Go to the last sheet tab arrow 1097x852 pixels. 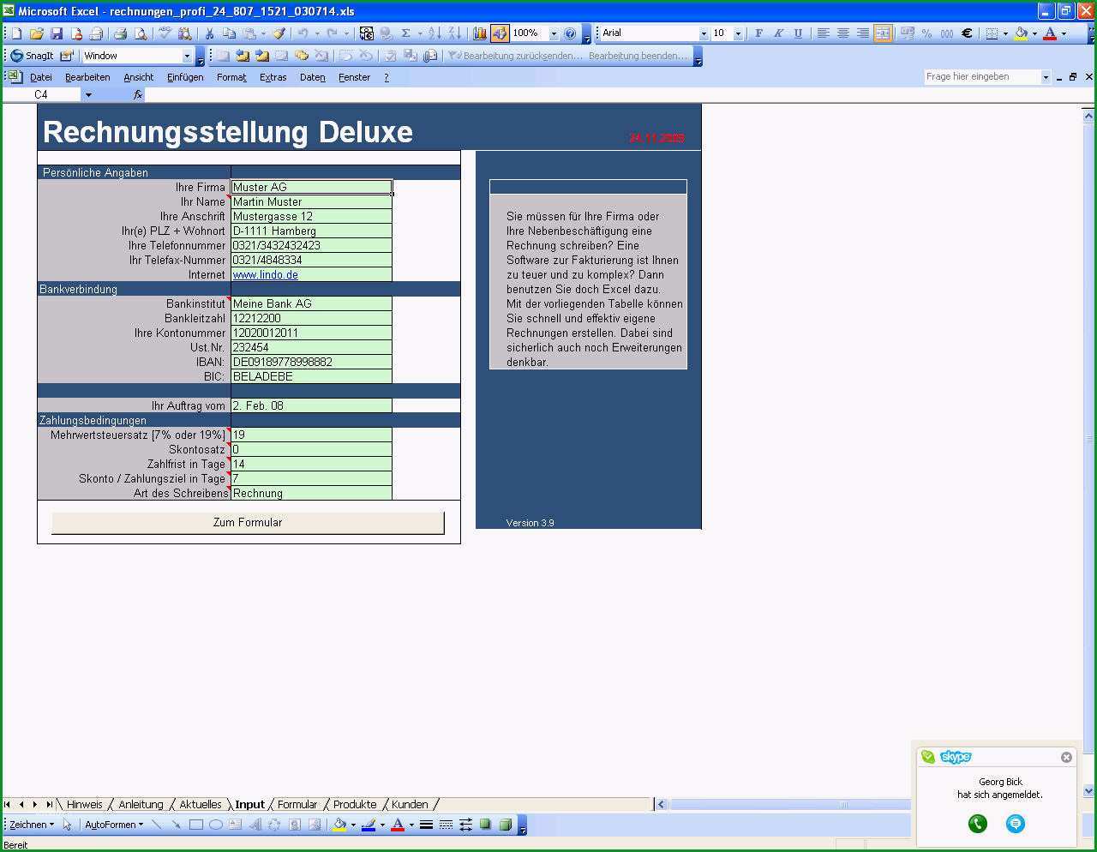point(49,804)
